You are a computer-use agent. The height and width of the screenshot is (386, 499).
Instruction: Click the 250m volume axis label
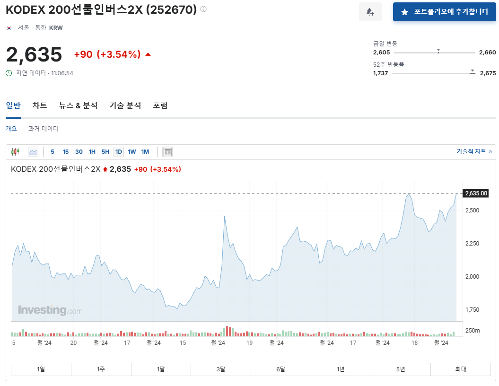point(473,330)
